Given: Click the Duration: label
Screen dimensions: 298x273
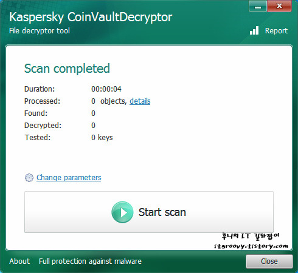Looking at the screenshot, I should [x=40, y=89].
